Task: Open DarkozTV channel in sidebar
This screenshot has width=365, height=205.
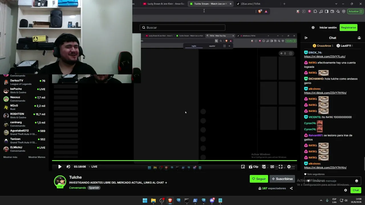Action: [24, 82]
